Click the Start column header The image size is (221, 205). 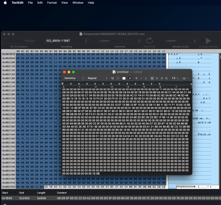[5, 193]
